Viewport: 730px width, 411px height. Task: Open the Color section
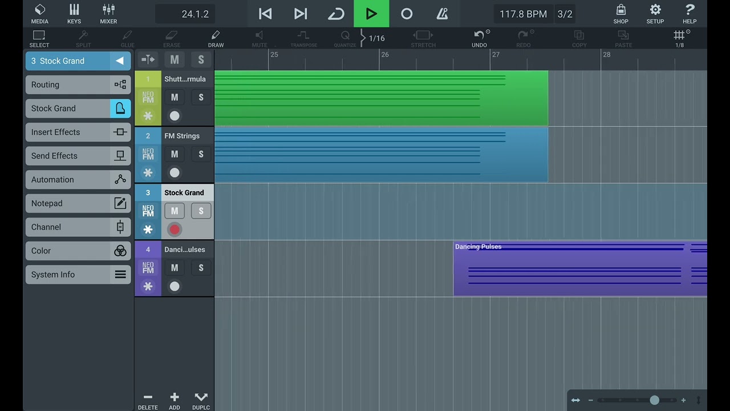click(x=78, y=251)
